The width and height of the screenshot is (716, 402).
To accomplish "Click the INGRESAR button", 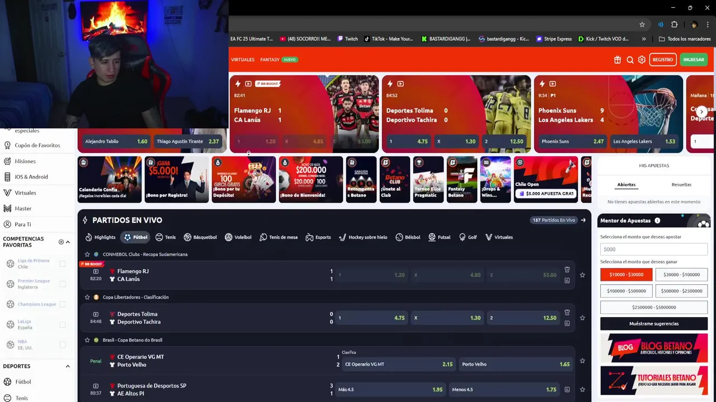I will pos(694,60).
